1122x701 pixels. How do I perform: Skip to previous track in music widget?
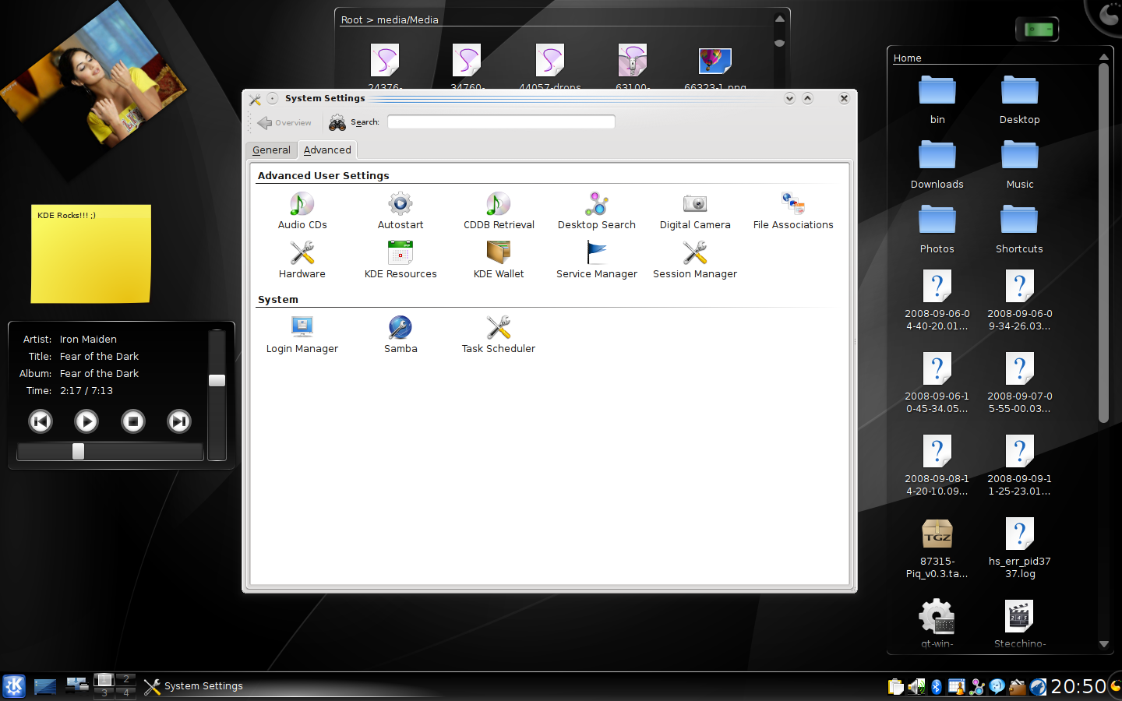41,421
